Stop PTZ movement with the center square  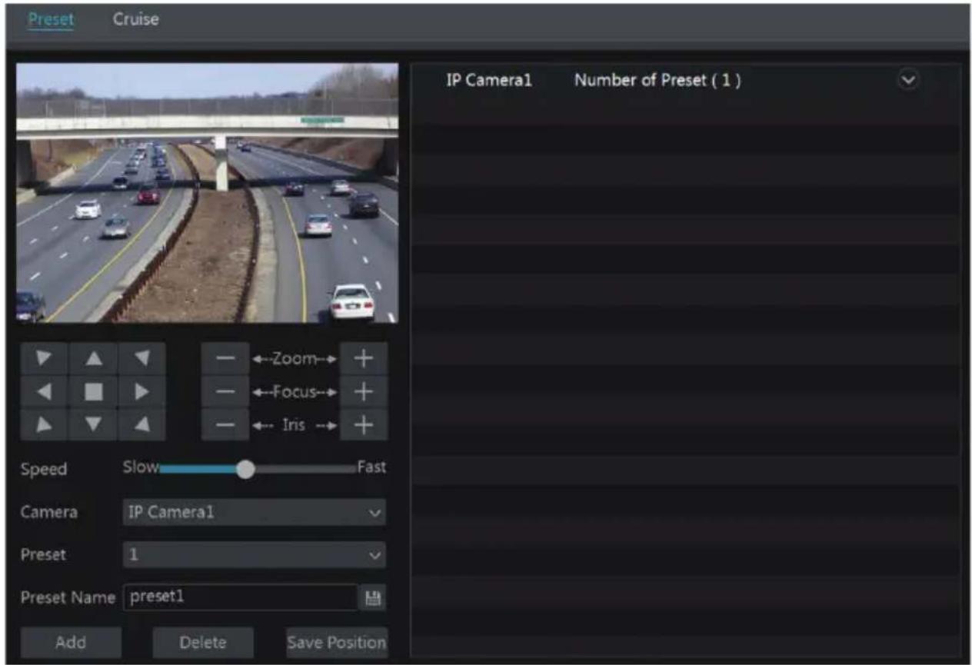[93, 391]
